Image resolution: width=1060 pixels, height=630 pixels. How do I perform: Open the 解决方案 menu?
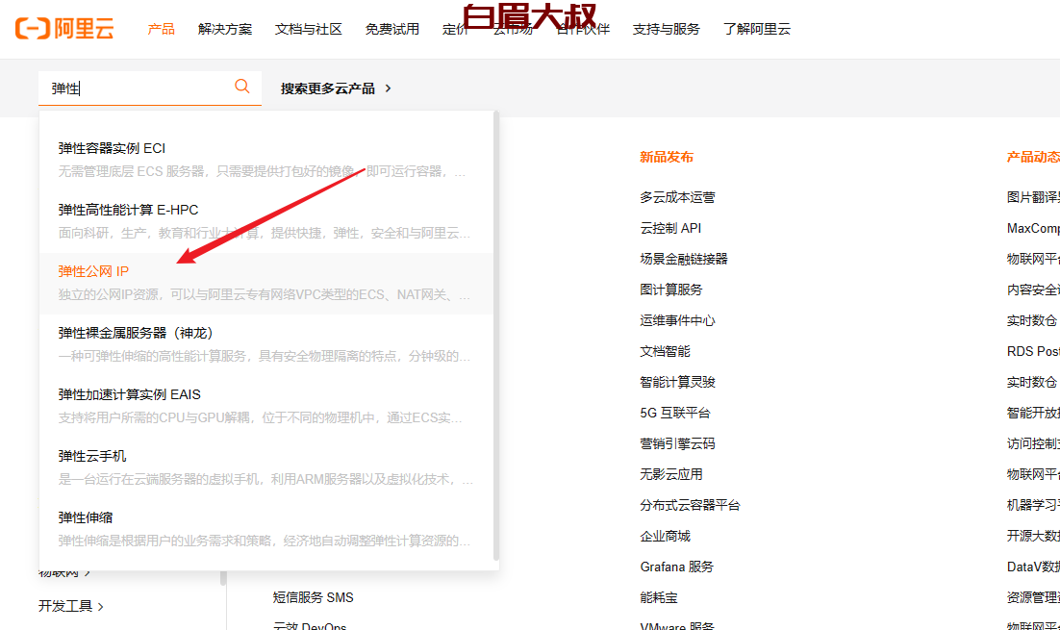(x=224, y=29)
